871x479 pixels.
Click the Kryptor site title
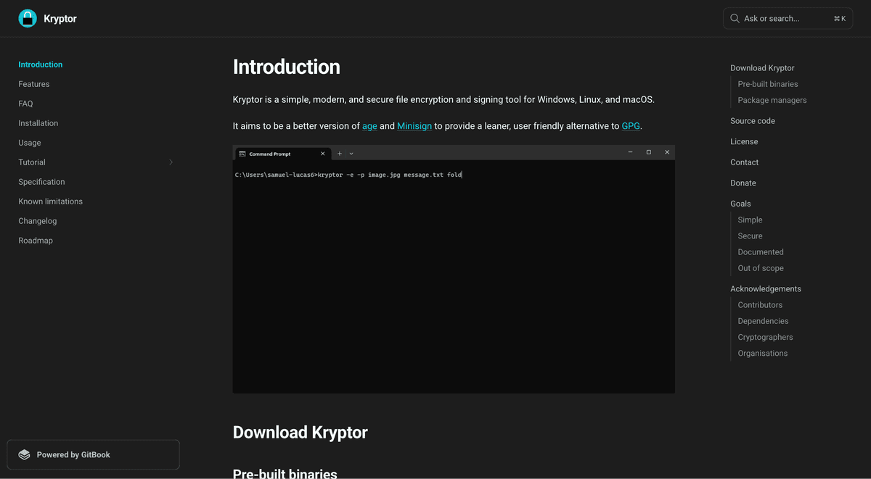[x=60, y=19]
